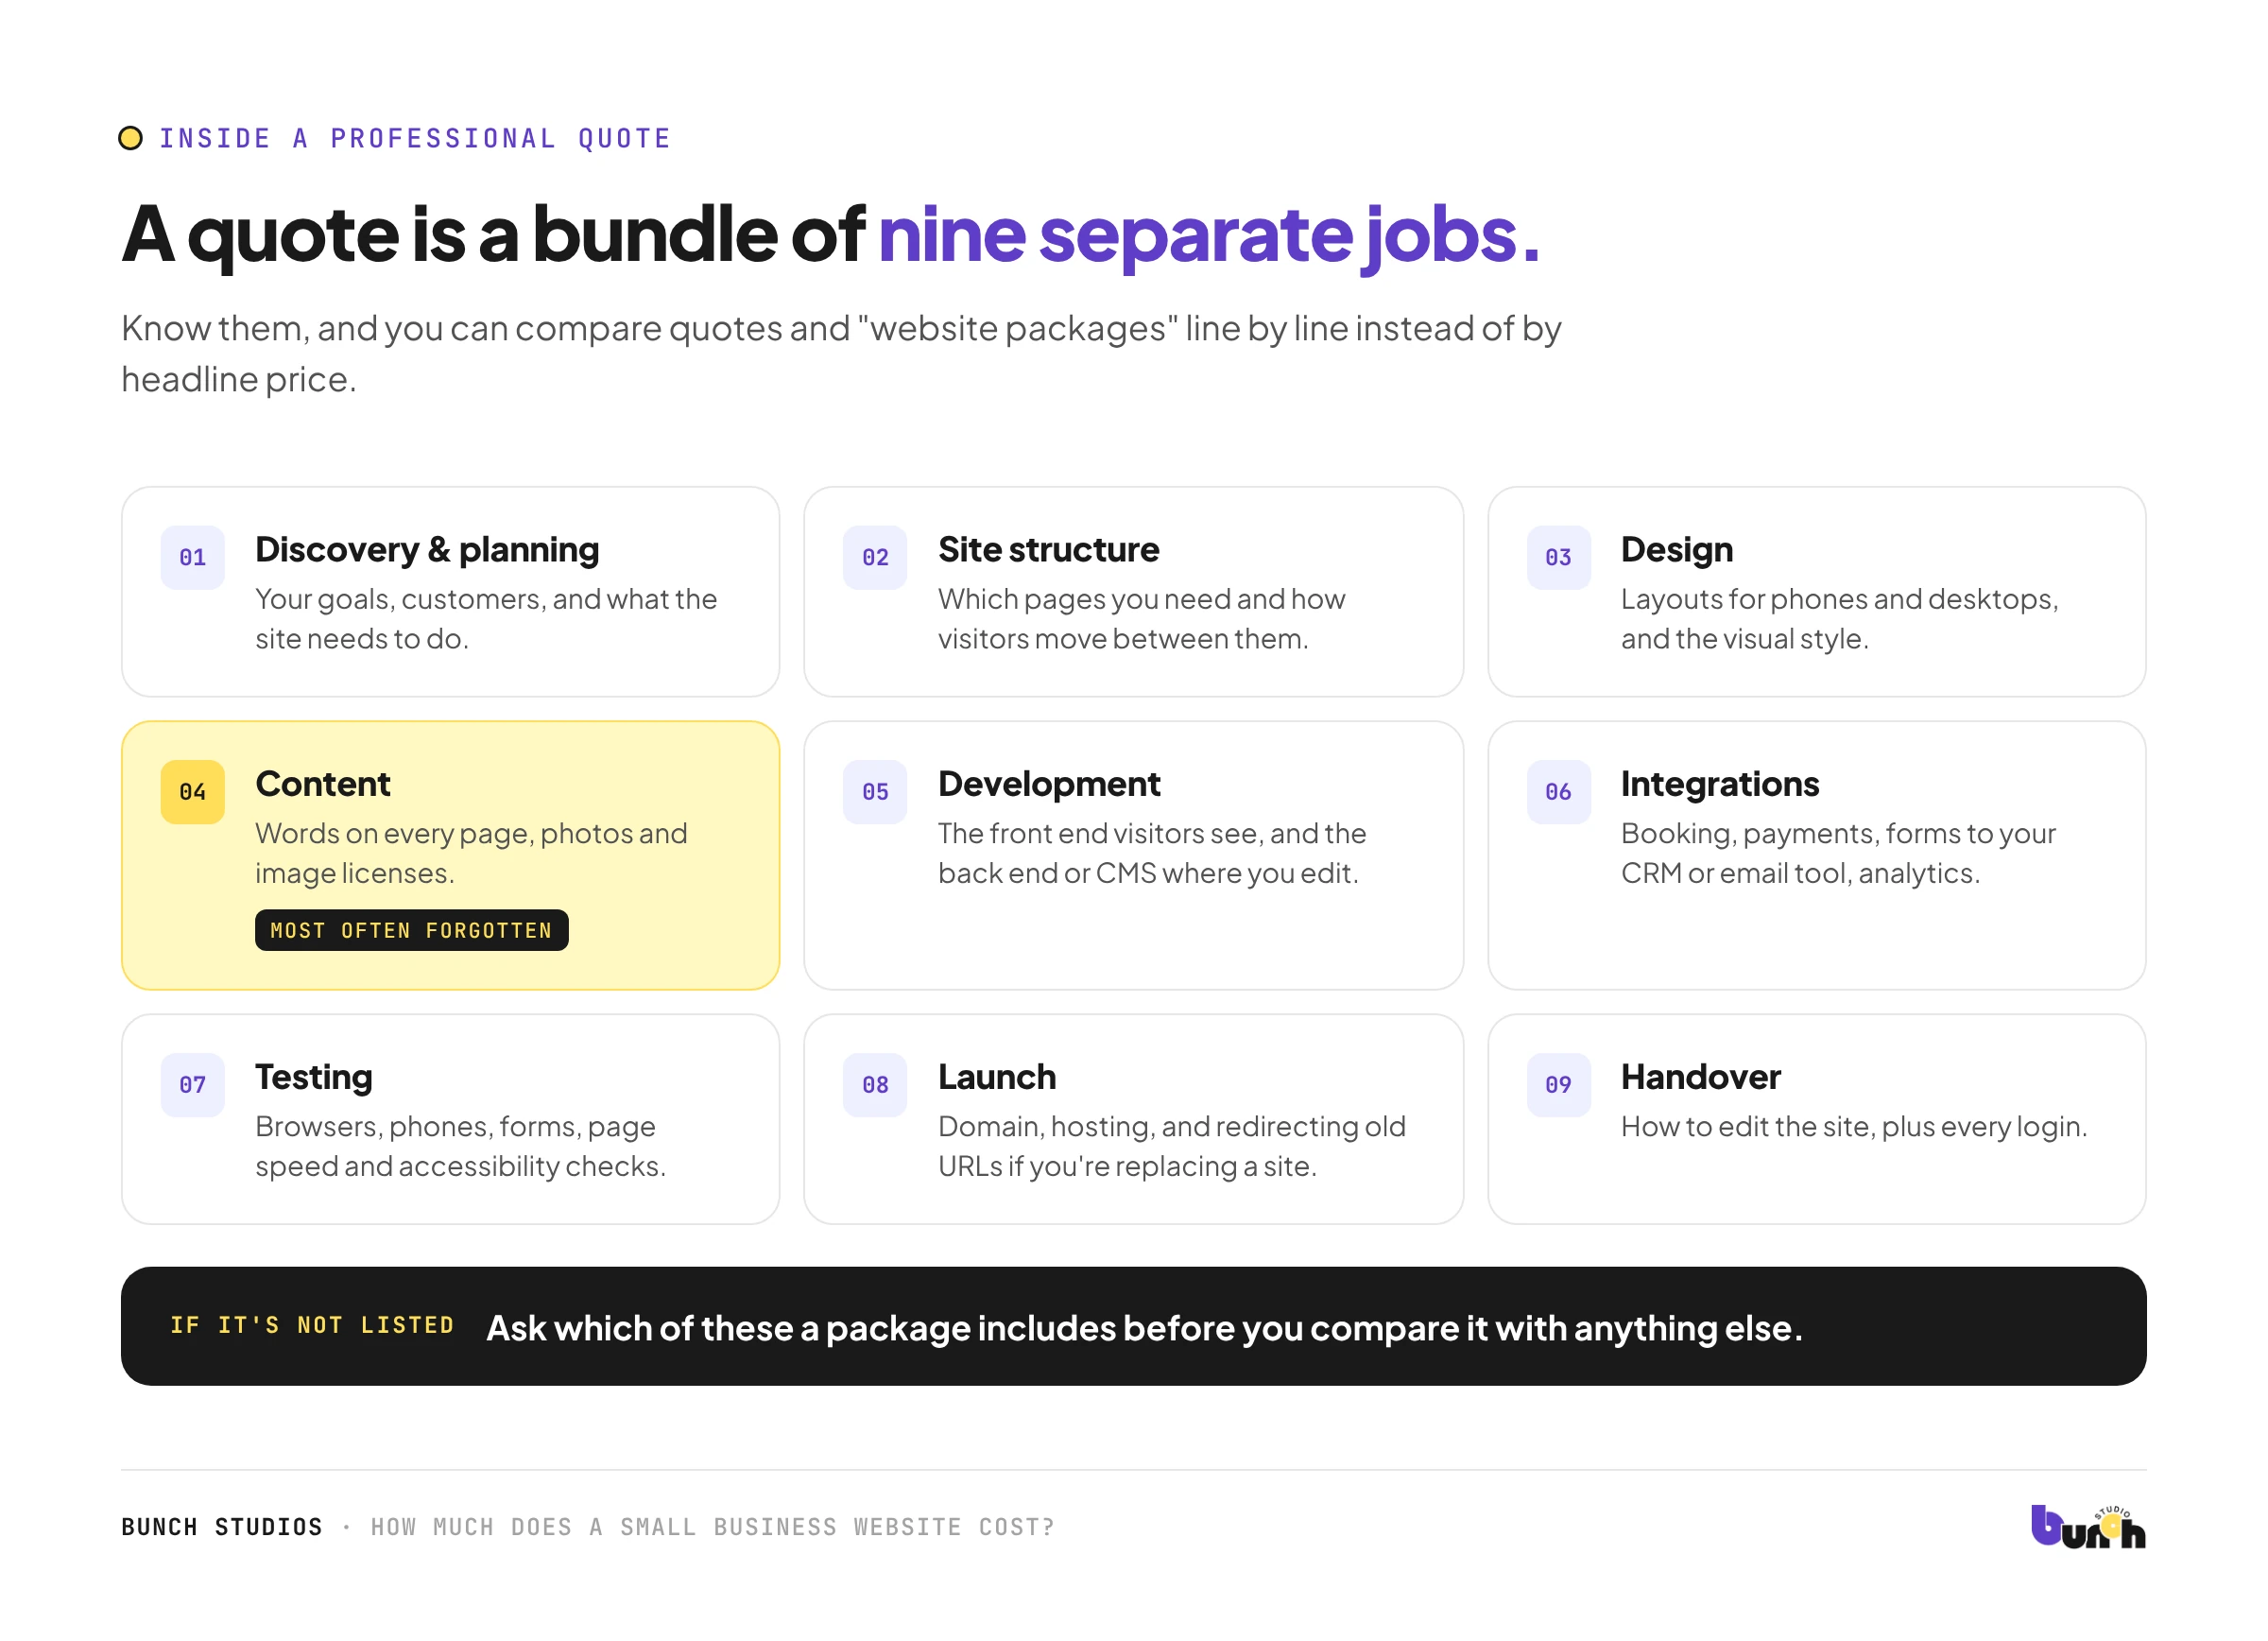Screen dimensions: 2268x1641
Task: Click the 'Know them, and you can compare quotes' subtitle
Action: click(841, 353)
